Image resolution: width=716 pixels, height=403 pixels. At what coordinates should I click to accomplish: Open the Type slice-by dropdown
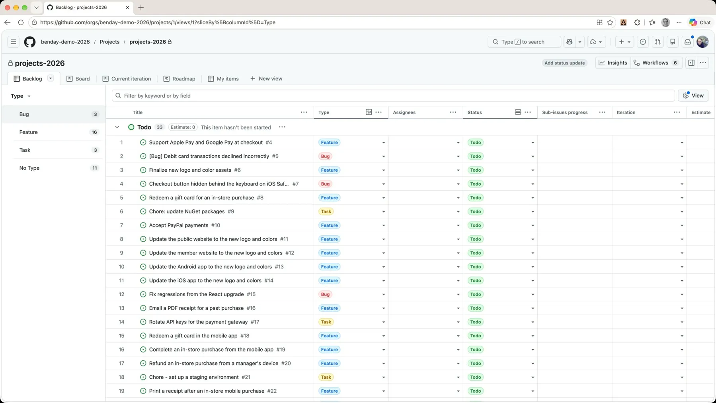tap(21, 96)
